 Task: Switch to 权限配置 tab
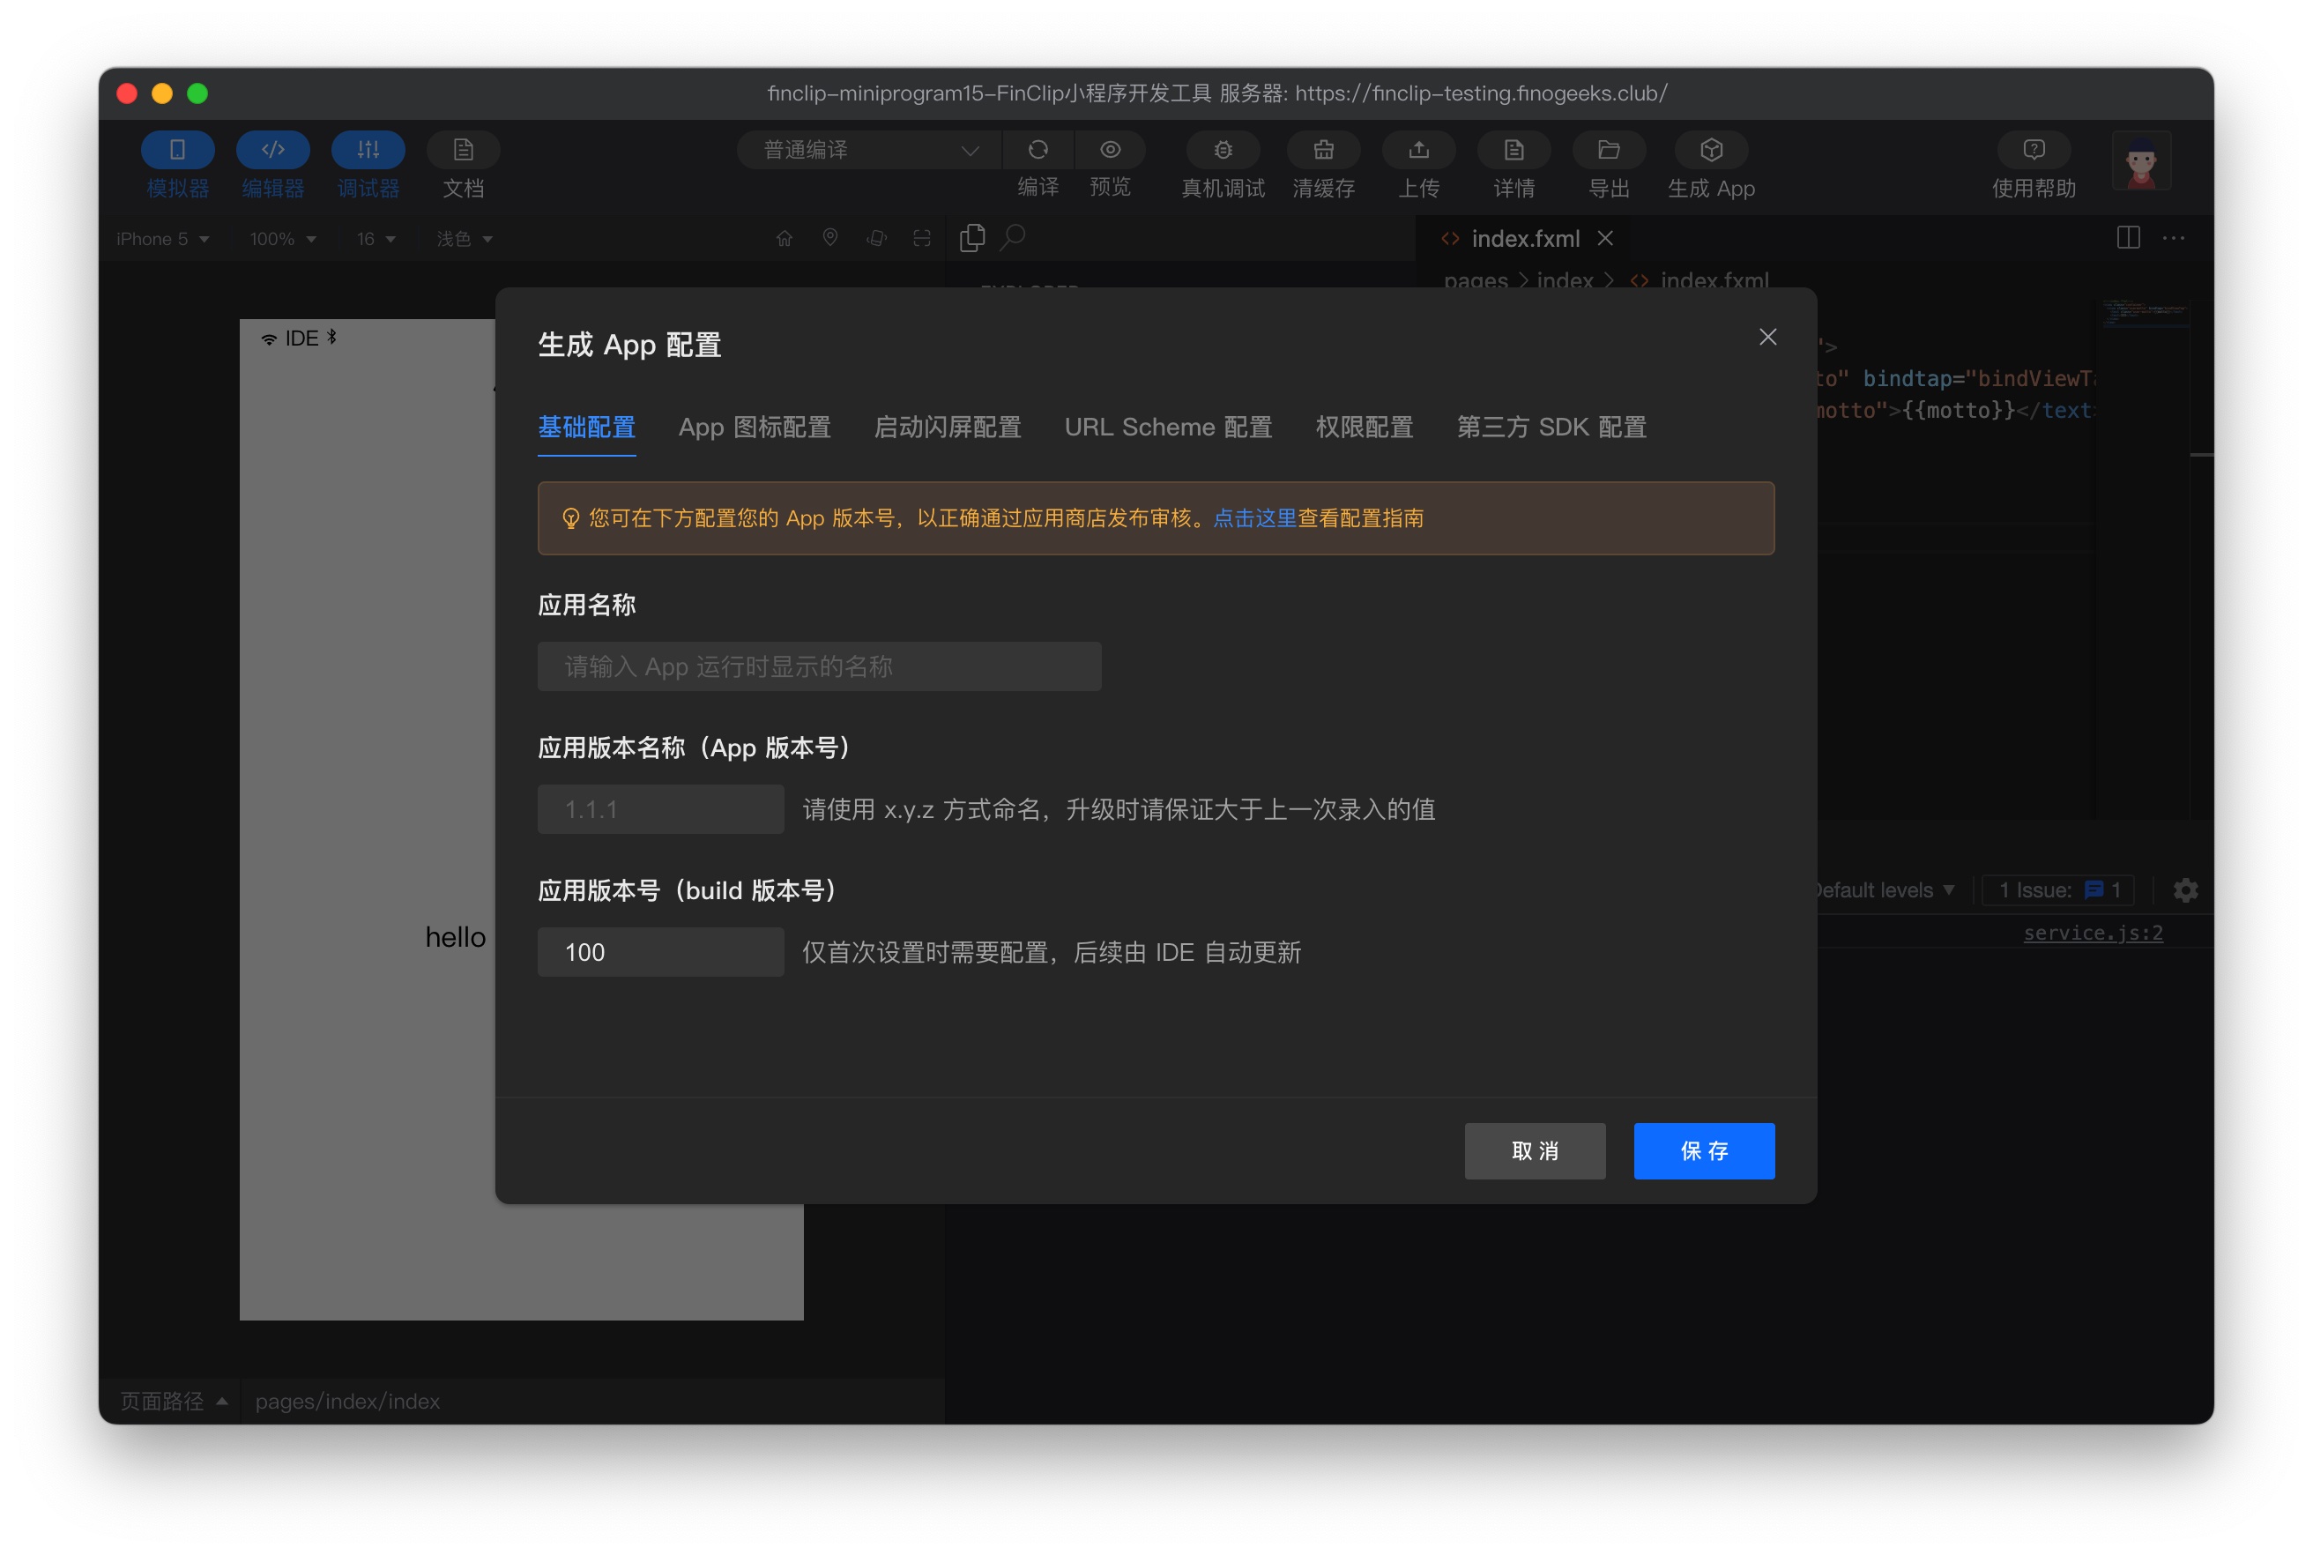click(1364, 428)
